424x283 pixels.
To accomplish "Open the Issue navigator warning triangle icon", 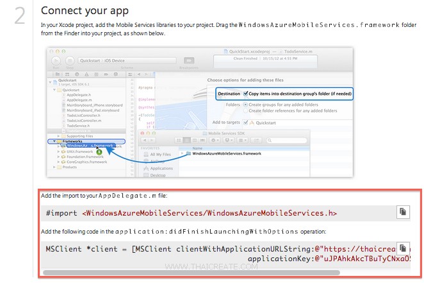I will point(86,74).
